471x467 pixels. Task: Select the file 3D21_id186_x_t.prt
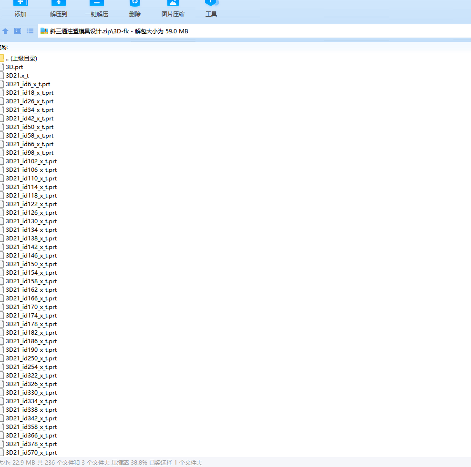(x=31, y=341)
